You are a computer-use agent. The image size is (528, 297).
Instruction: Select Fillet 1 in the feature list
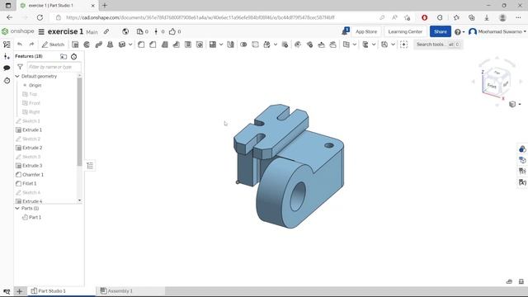[30, 183]
